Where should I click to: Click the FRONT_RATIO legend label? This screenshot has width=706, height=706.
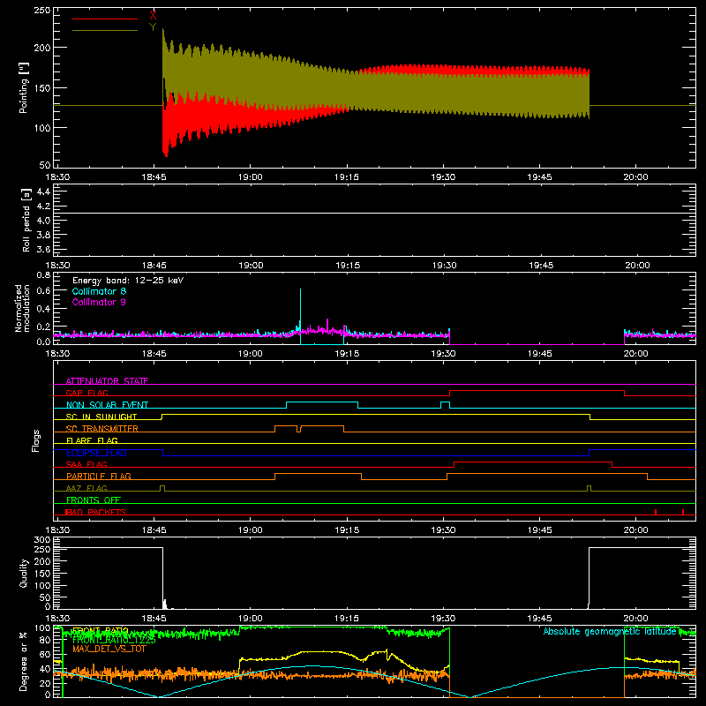(x=100, y=631)
